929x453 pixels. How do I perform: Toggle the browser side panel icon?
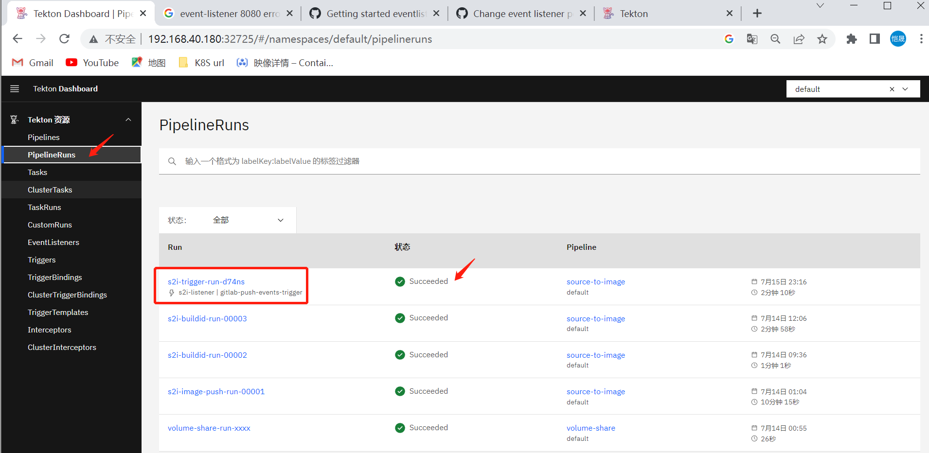click(874, 39)
